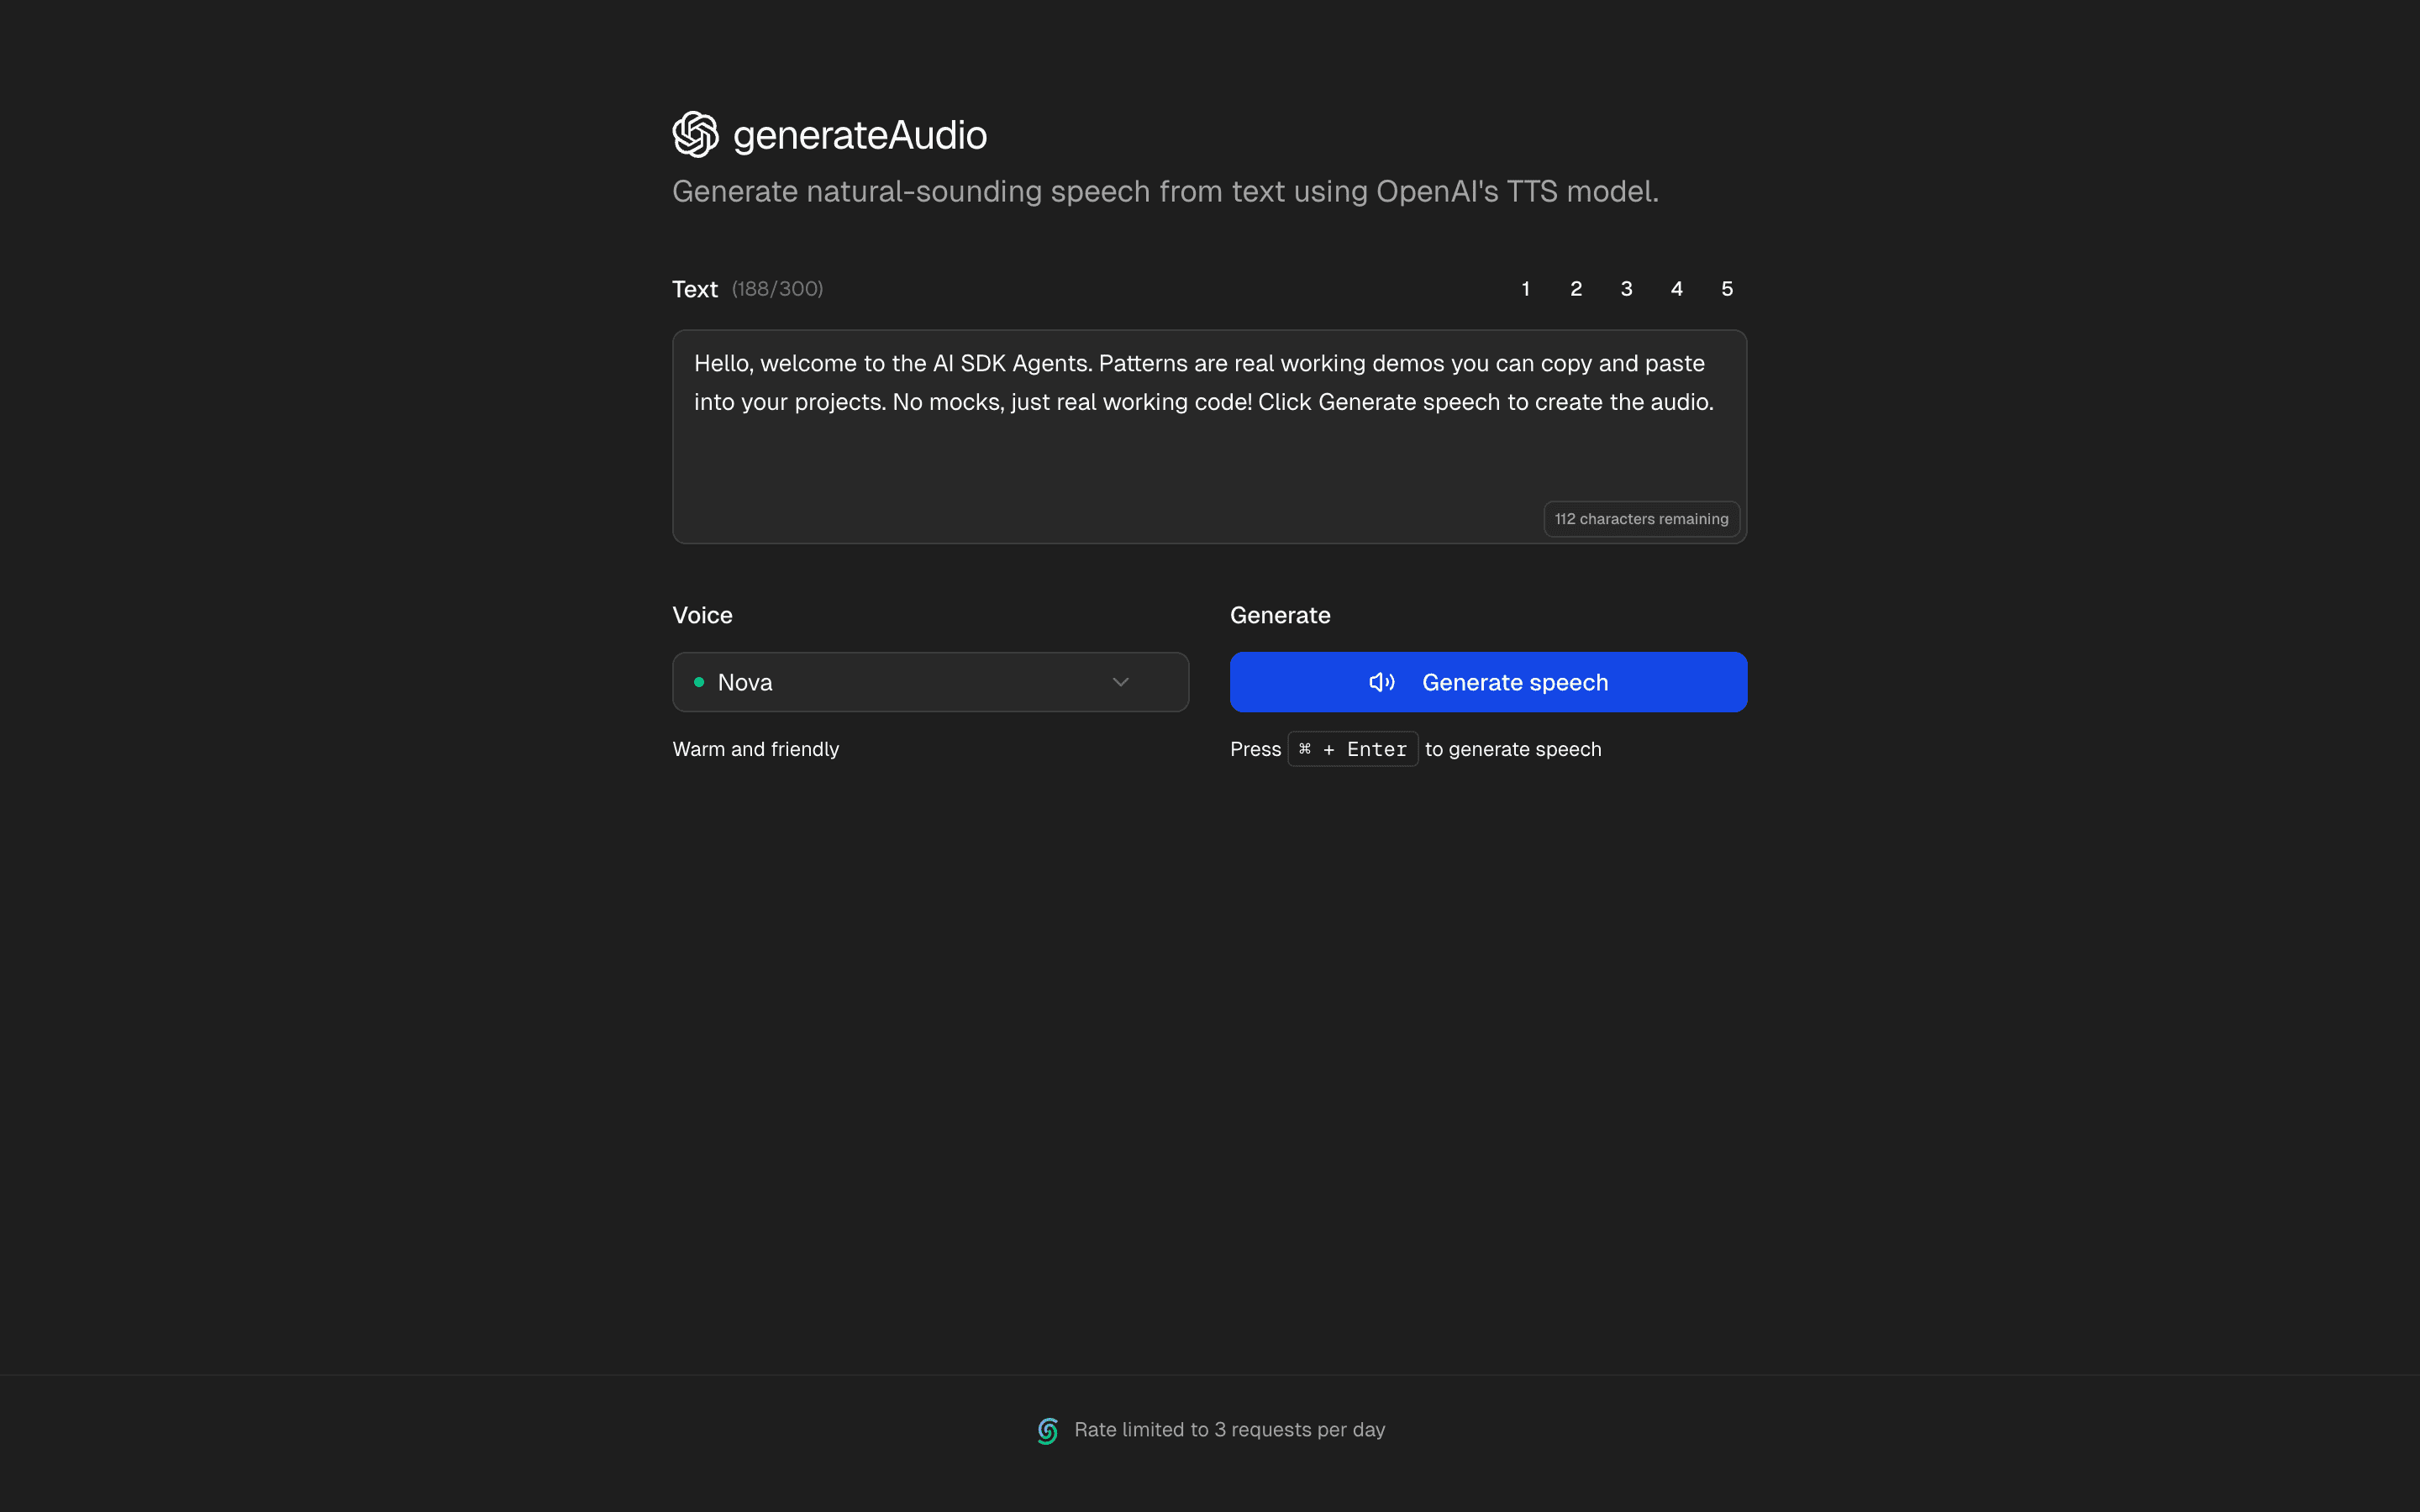Open the Nova voice dropdown

pos(929,682)
